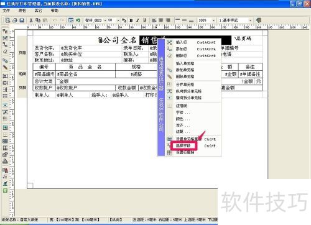311x225 pixels.
Task: Click the print preview magnifier icon
Action: tap(7, 20)
